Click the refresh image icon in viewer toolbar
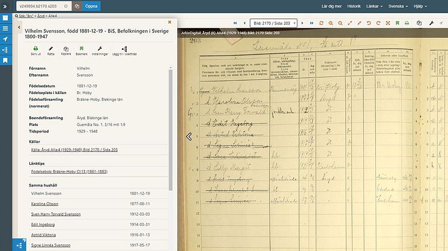Viewport: 448px width, 251px height. pos(321,23)
